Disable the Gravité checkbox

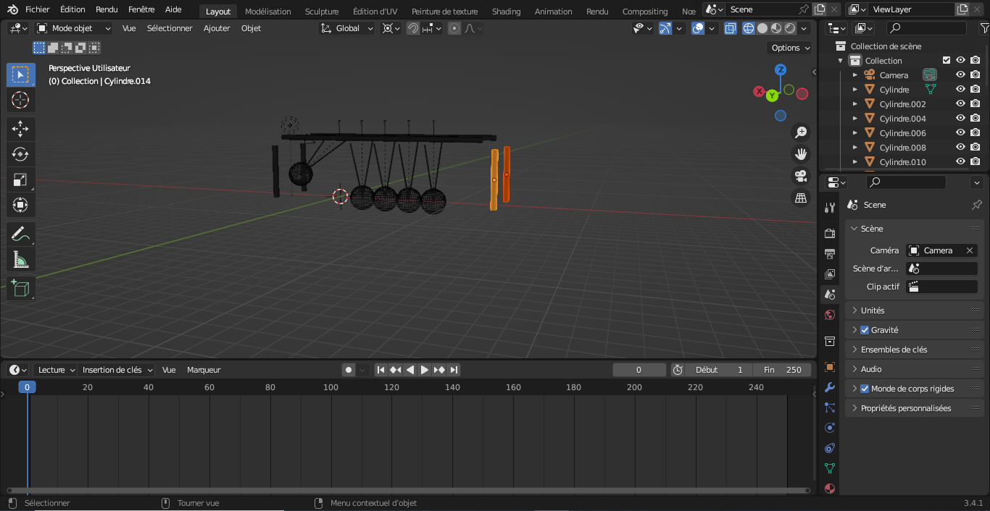[x=865, y=330]
